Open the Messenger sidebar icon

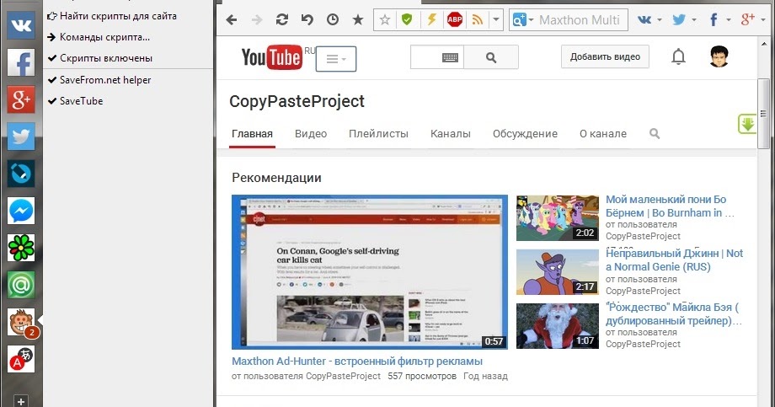[x=21, y=211]
